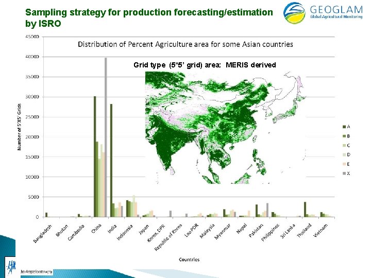Screen dimensions: 371x278
Task: Click 'Global Agricultural Monitoring' subtitle
Action: click(x=336, y=16)
